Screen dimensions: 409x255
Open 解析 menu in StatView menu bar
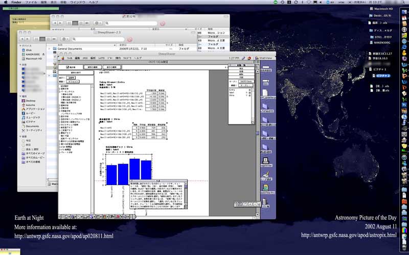tap(93, 58)
